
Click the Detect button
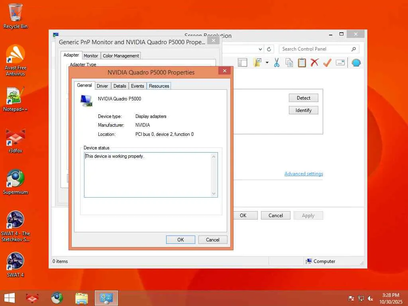[303, 98]
